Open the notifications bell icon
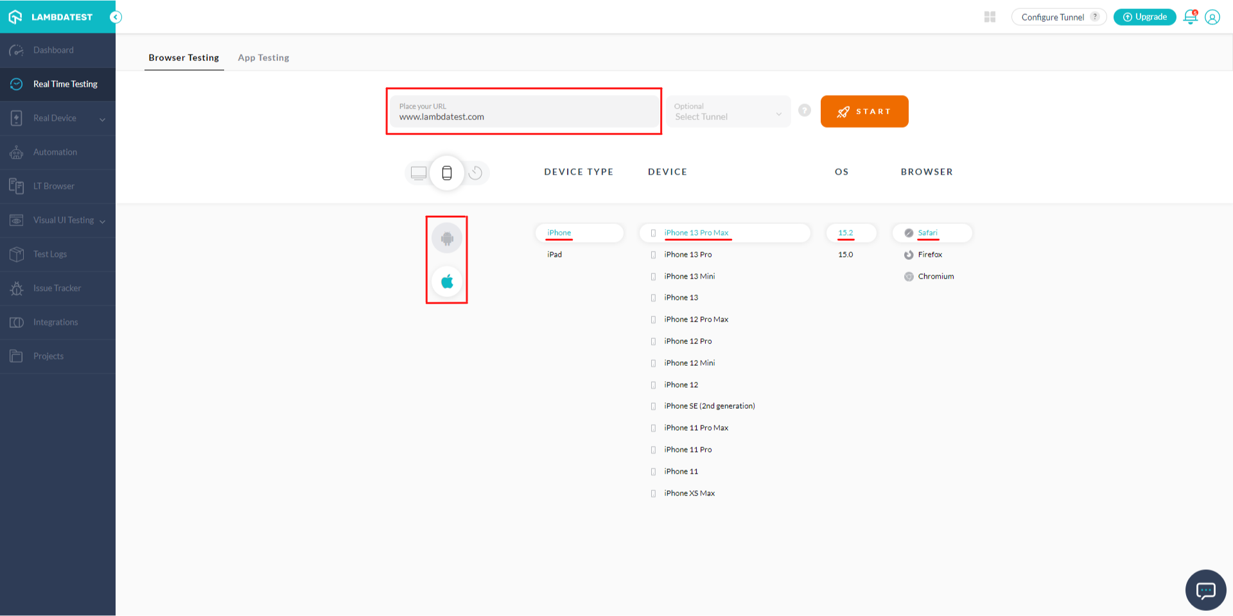This screenshot has width=1233, height=616. (x=1190, y=17)
